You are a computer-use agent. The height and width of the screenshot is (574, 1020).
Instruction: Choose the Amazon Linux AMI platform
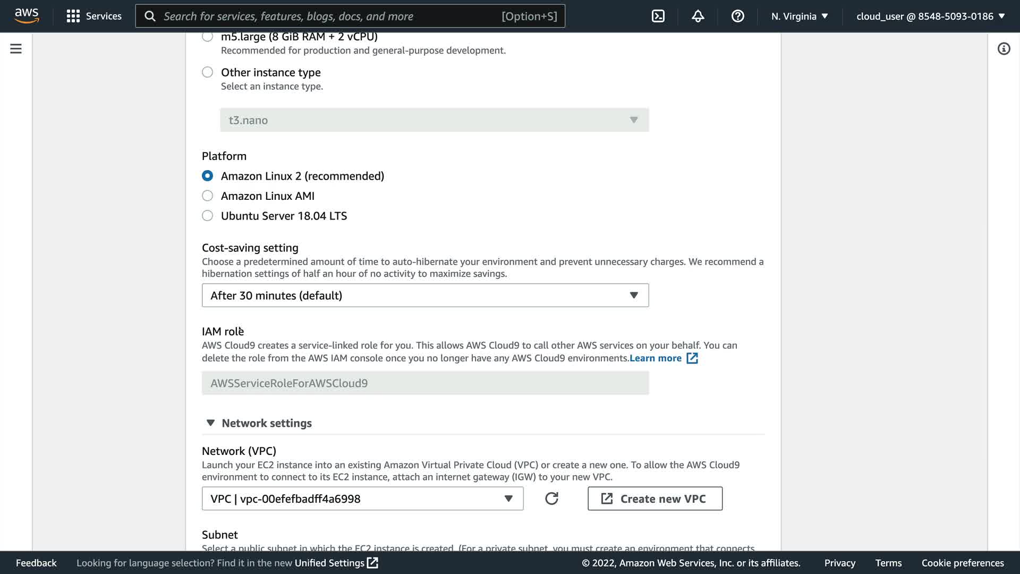tap(208, 196)
